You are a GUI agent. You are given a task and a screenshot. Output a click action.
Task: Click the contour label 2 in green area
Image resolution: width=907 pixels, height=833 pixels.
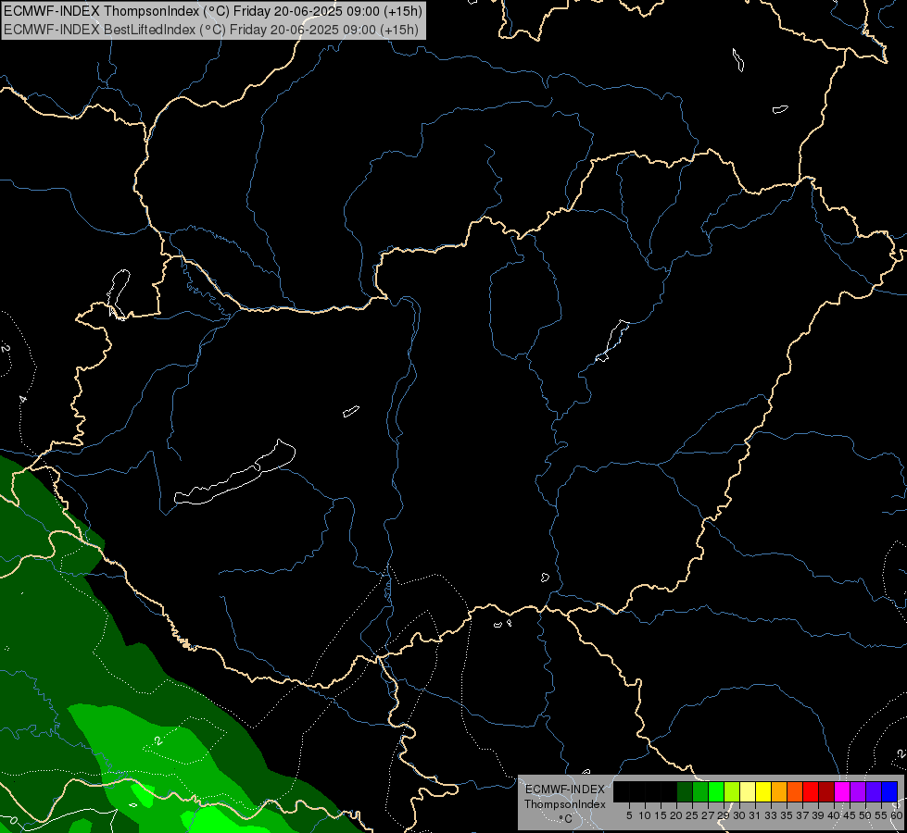(x=158, y=740)
